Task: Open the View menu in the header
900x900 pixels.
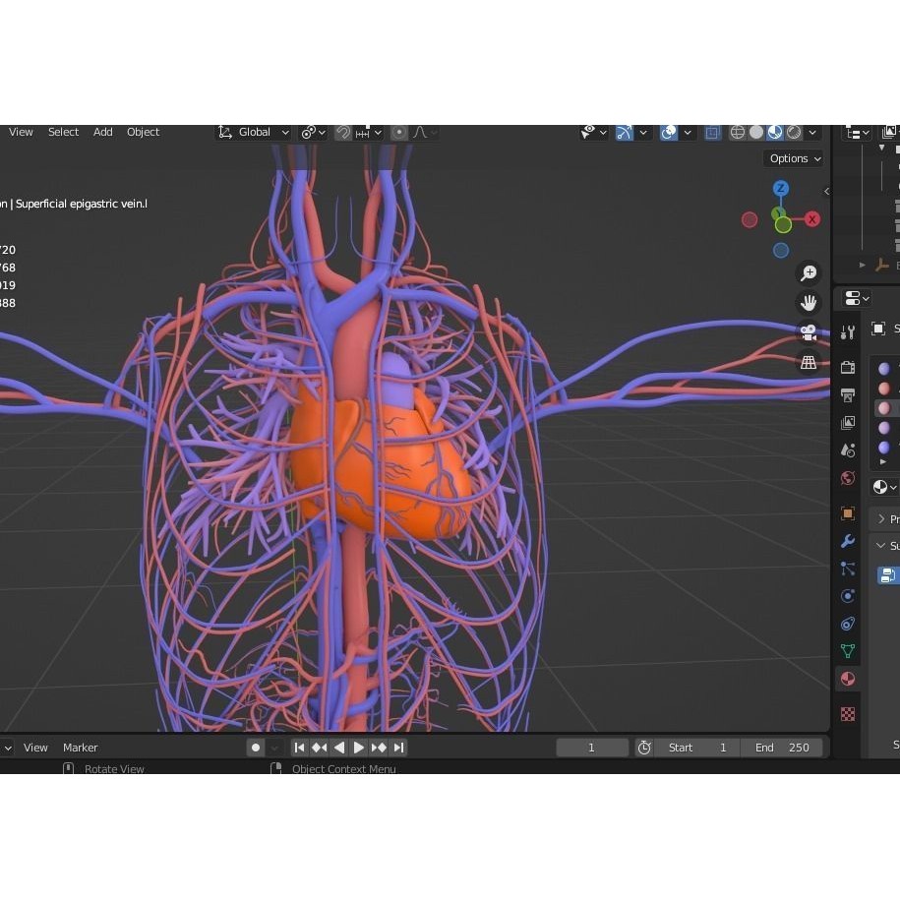Action: (21, 132)
